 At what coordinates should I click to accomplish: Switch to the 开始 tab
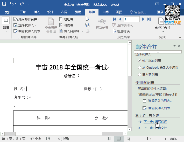point(23,12)
